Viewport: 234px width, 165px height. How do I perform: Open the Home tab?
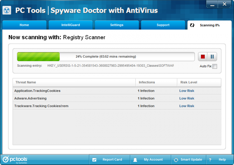[24, 25]
